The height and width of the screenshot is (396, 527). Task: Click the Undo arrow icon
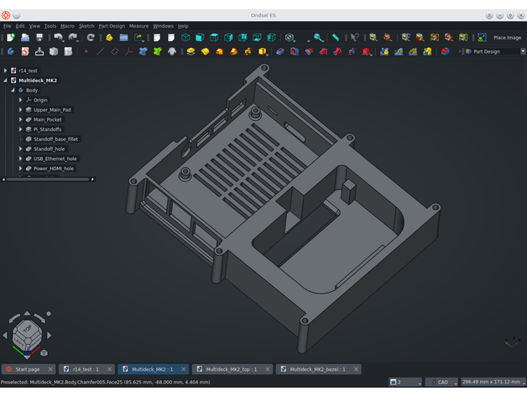[x=58, y=38]
